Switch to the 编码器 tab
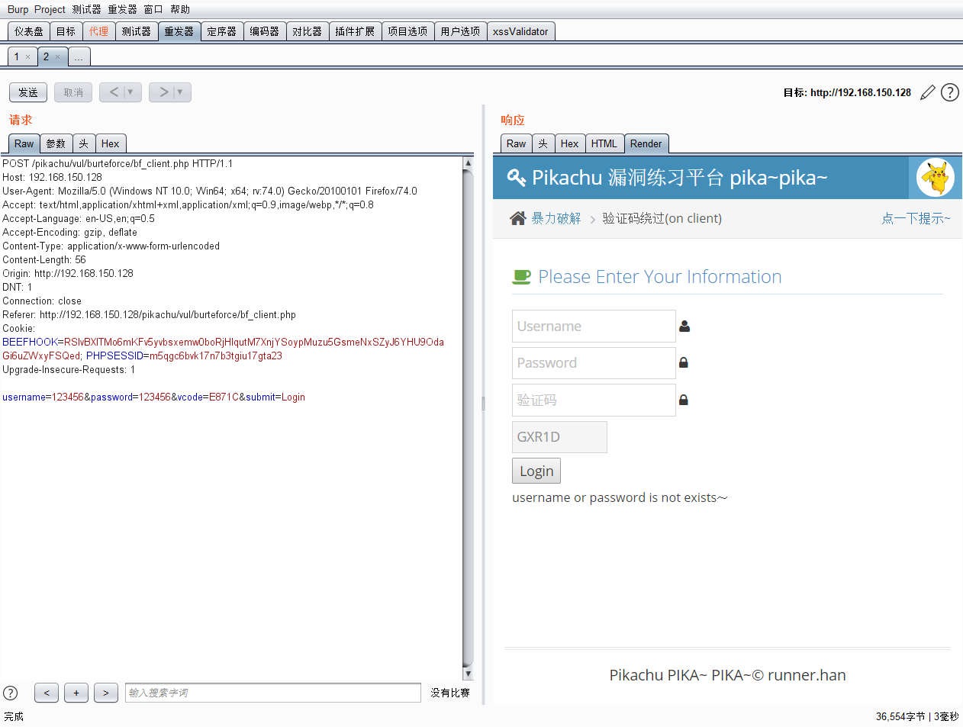The height and width of the screenshot is (727, 963). point(264,31)
